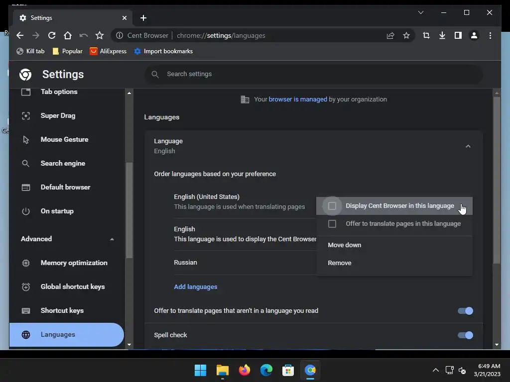Click the star icon left of the address bar
This screenshot has height=382, width=510.
(x=100, y=35)
